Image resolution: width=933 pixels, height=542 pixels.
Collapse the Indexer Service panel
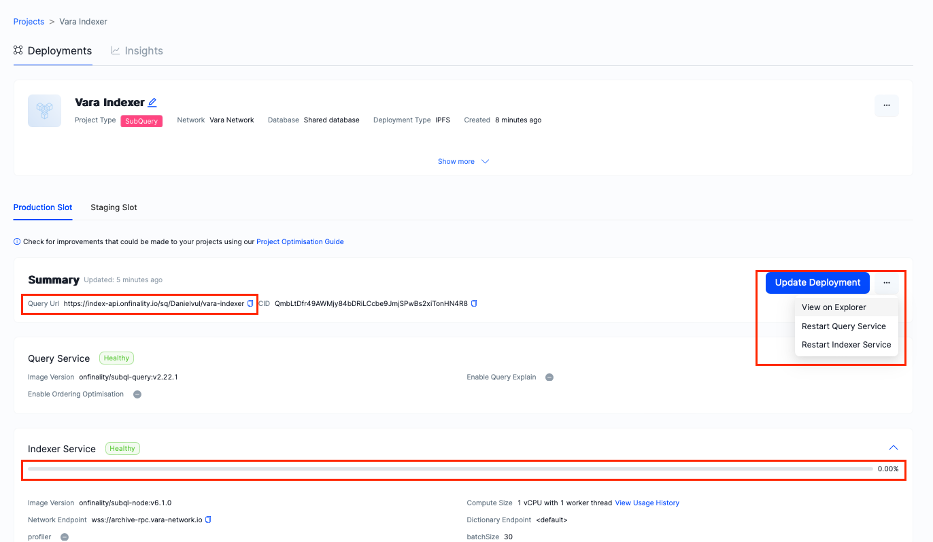click(x=894, y=447)
